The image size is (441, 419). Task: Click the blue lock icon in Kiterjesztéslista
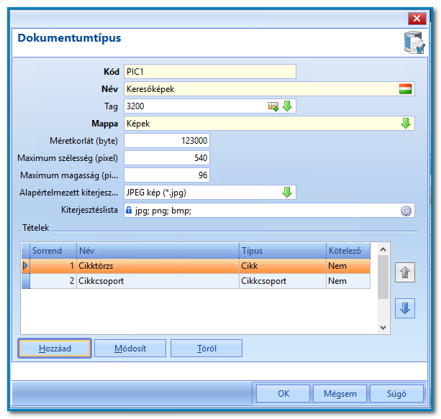pos(129,210)
